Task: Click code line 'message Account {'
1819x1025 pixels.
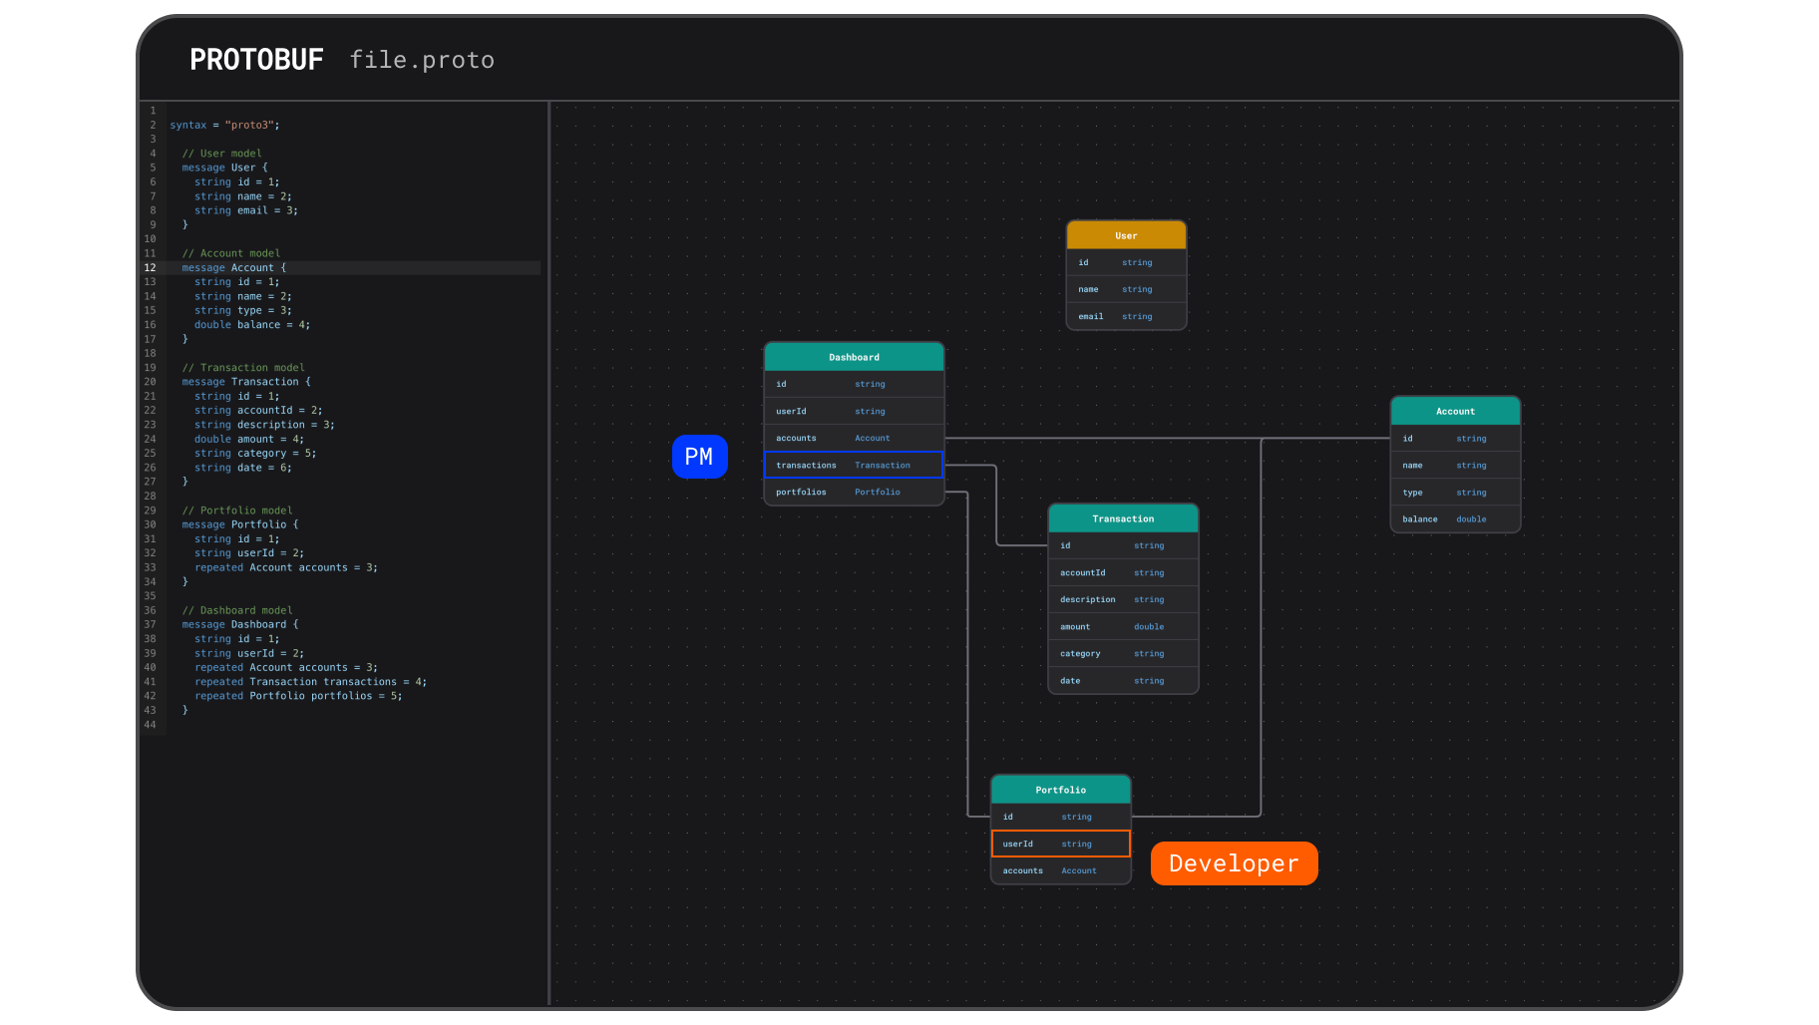Action: pos(233,267)
